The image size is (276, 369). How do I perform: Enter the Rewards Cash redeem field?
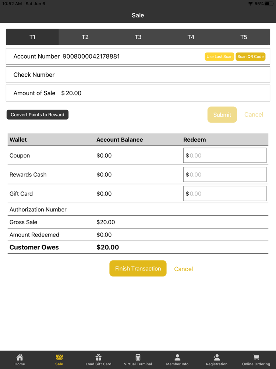click(x=225, y=175)
